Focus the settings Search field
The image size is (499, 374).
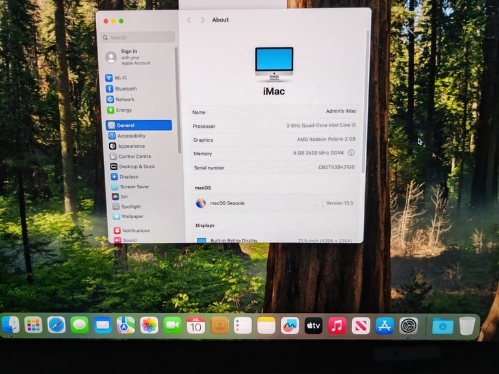pos(138,38)
